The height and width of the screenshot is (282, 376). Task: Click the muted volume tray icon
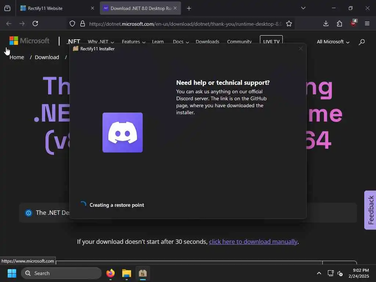tap(340, 273)
